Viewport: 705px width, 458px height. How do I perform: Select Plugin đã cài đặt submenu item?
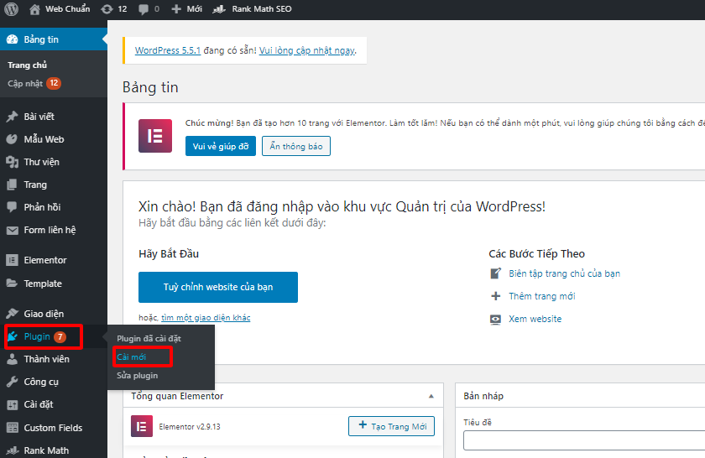tap(149, 338)
